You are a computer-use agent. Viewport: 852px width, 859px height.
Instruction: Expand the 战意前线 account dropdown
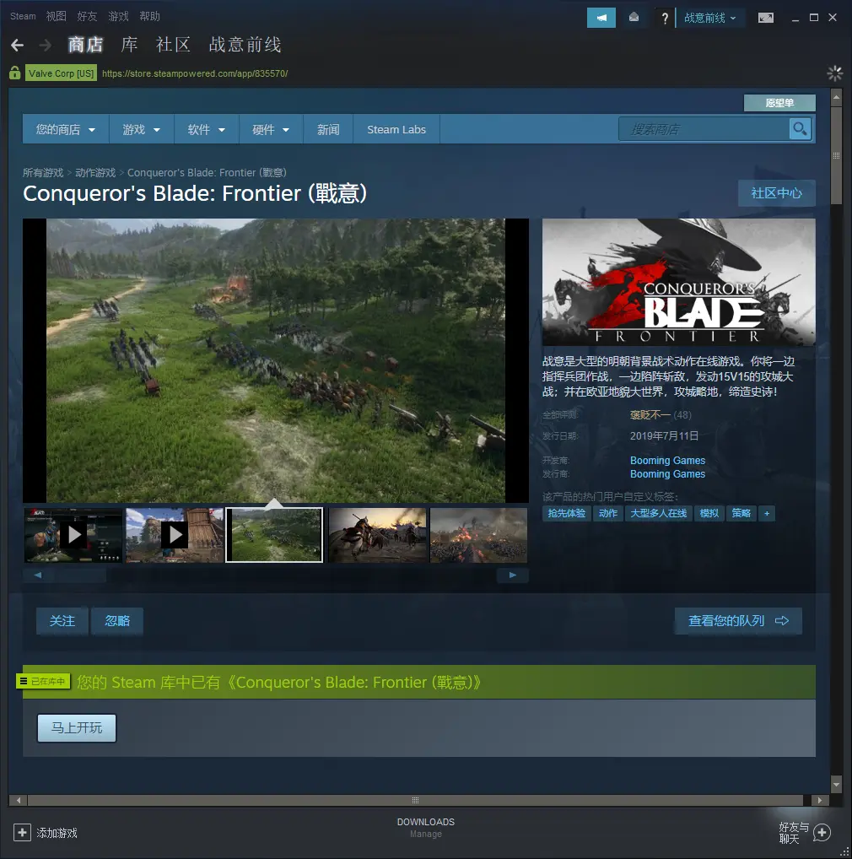[709, 18]
